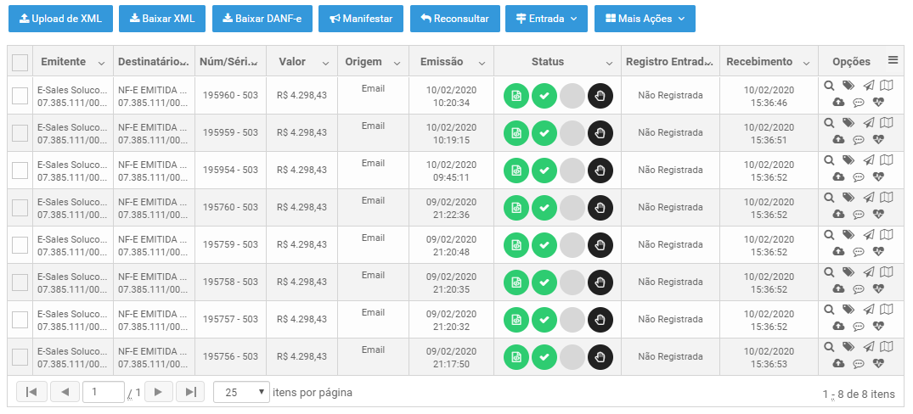Go to the next page arrow
This screenshot has height=414, width=913.
point(158,393)
